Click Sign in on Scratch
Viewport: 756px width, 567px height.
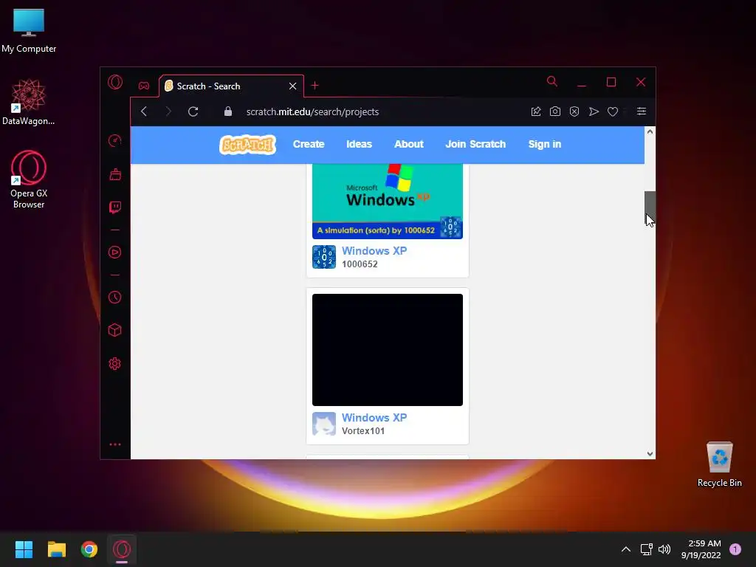545,144
